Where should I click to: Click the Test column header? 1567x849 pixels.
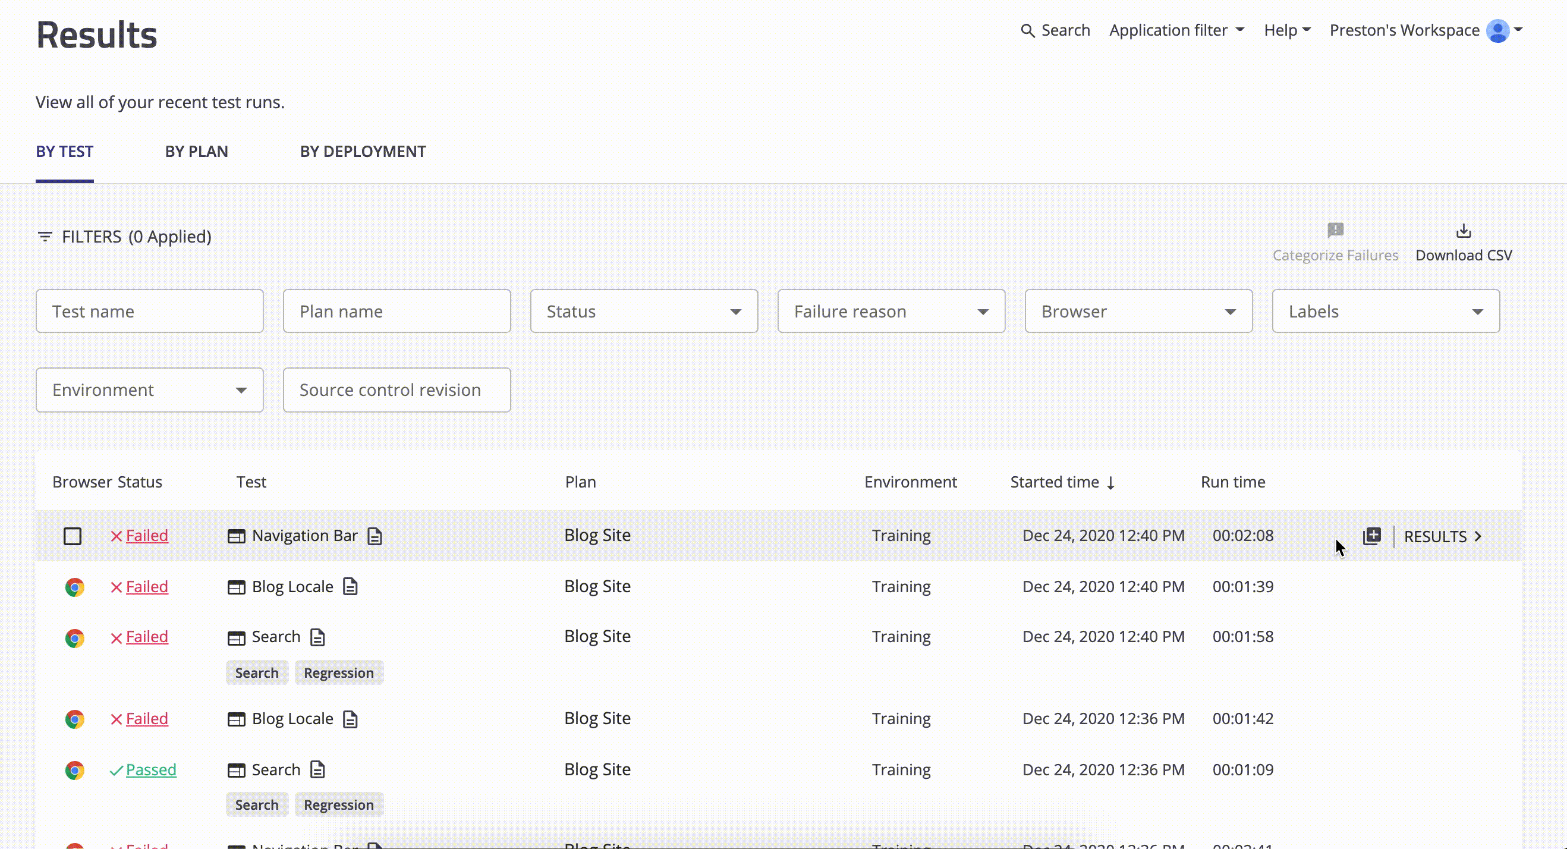(251, 482)
